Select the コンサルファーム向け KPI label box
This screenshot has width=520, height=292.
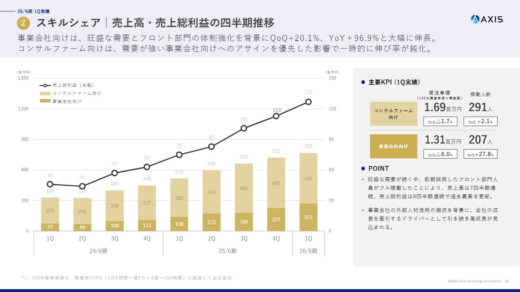tap(393, 114)
